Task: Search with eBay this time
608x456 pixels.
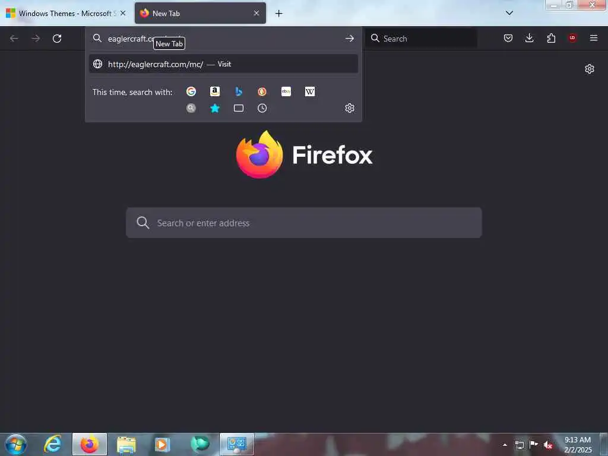Action: [286, 91]
